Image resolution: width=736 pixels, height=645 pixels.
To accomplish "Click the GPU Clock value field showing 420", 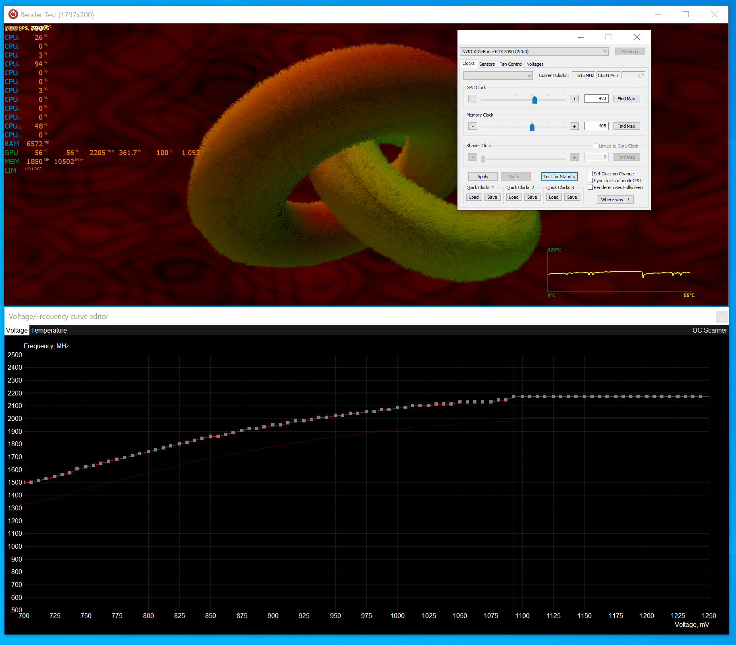I will pyautogui.click(x=597, y=98).
